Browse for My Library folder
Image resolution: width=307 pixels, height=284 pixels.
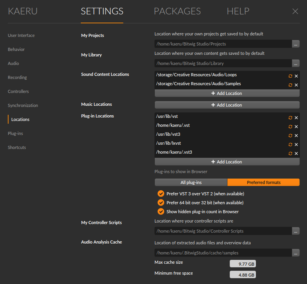(296, 63)
